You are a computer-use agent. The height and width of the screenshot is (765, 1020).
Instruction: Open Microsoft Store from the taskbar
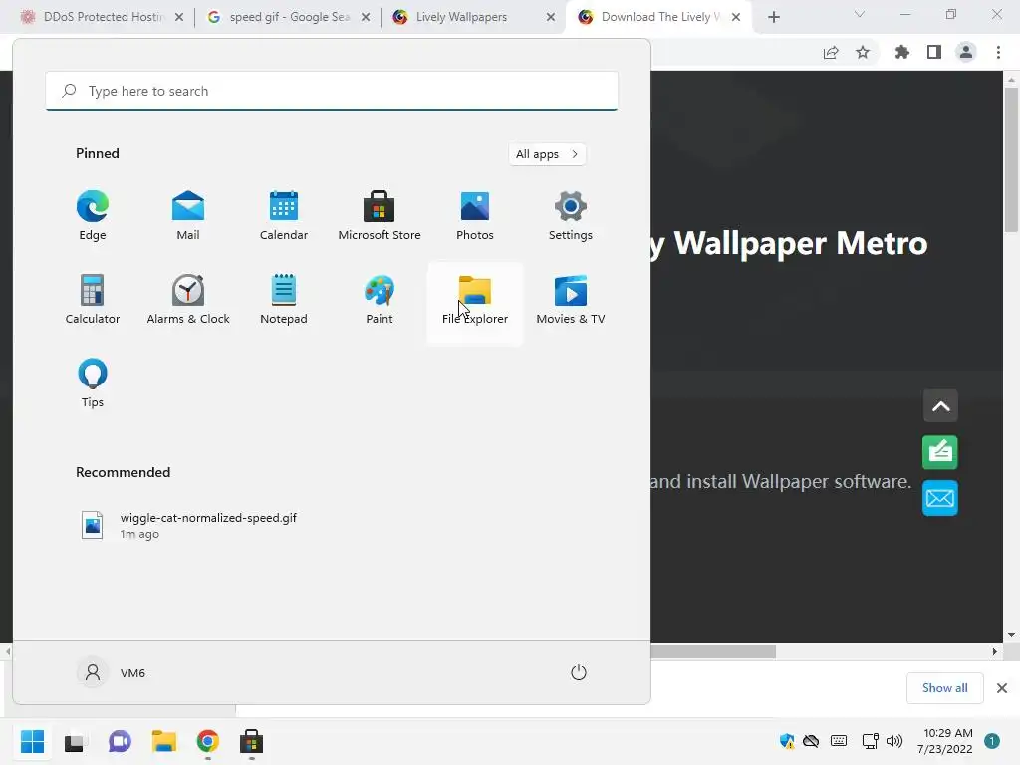point(251,741)
